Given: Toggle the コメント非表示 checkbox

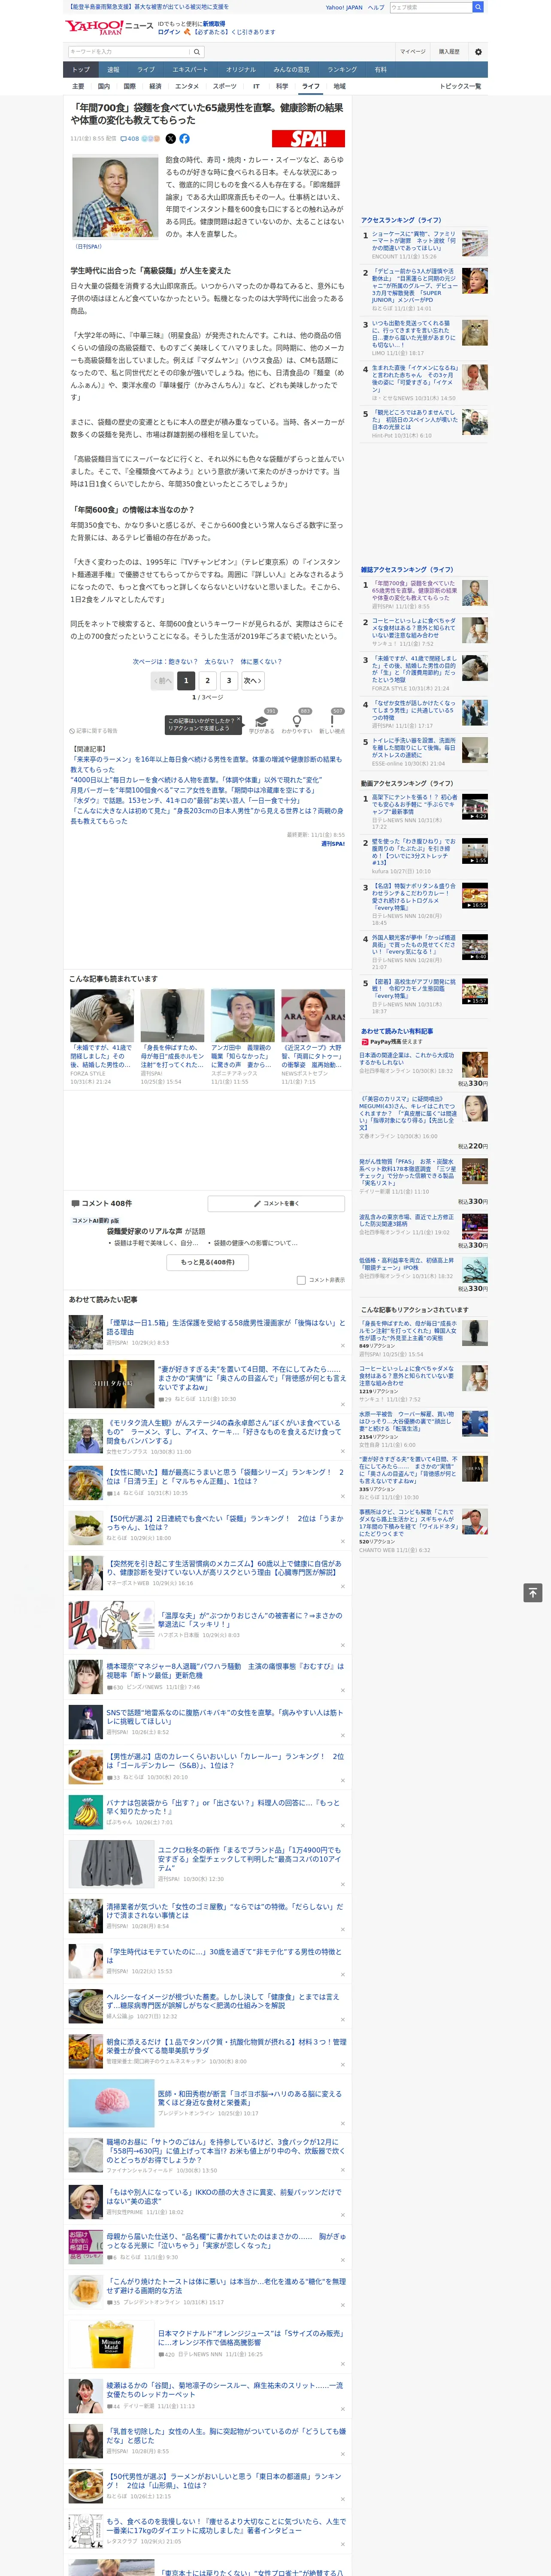Looking at the screenshot, I should click(301, 1280).
